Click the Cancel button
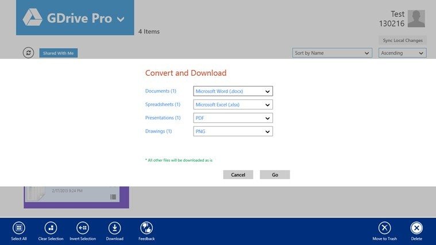 pyautogui.click(x=238, y=175)
